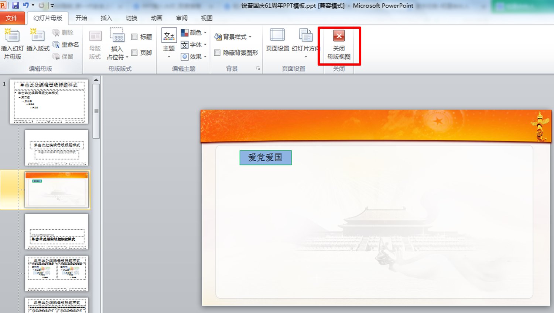Image resolution: width=554 pixels, height=313 pixels.
Task: Open the 插入 ribbon tab
Action: (106, 18)
